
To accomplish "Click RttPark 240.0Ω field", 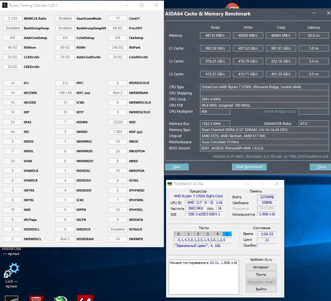I will [117, 47].
